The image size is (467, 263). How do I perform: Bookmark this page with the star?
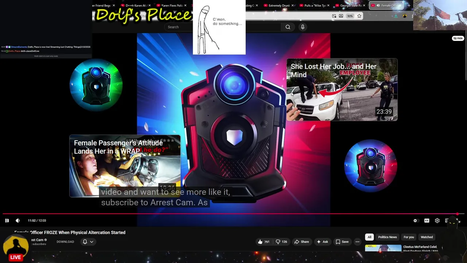click(x=359, y=16)
